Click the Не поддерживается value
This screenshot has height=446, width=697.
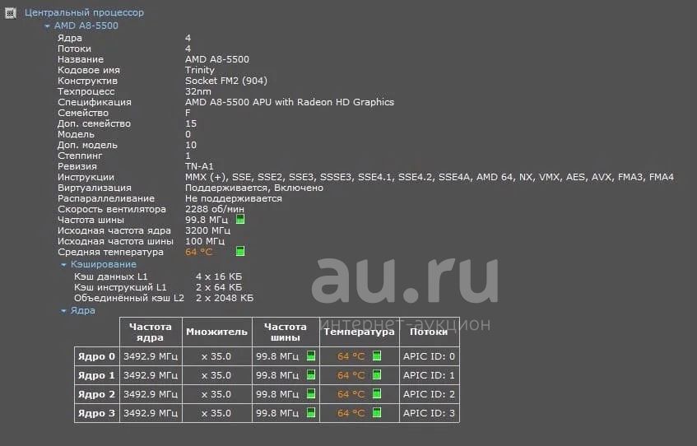(234, 197)
